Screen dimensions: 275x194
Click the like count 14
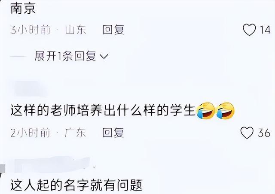[x=265, y=30]
